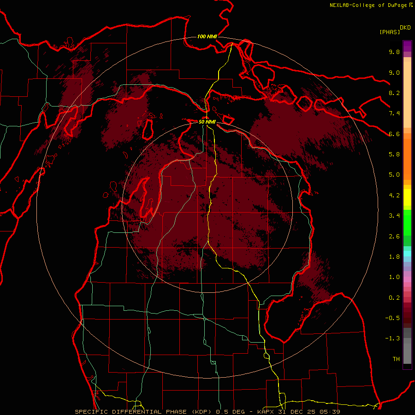This screenshot has width=415, height=415.
Task: Choose the pink band of the color bar
Action: (x=407, y=279)
